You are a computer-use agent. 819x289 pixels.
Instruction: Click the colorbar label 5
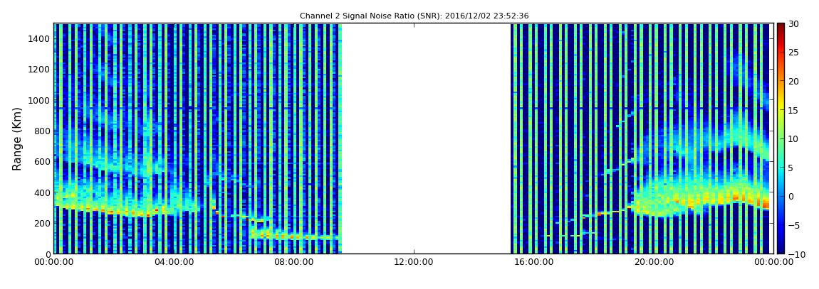tap(791, 168)
